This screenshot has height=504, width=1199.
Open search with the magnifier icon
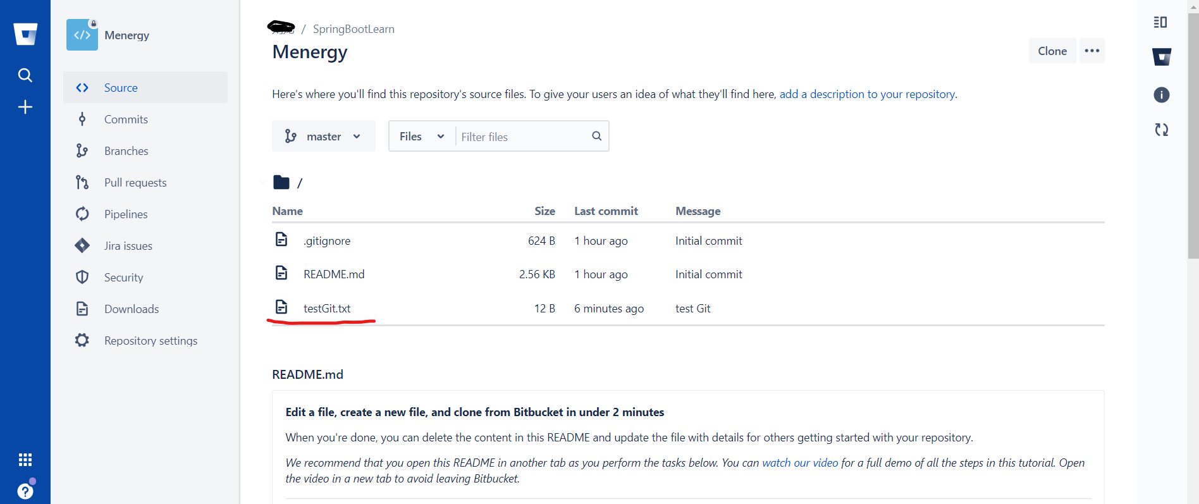[x=25, y=75]
